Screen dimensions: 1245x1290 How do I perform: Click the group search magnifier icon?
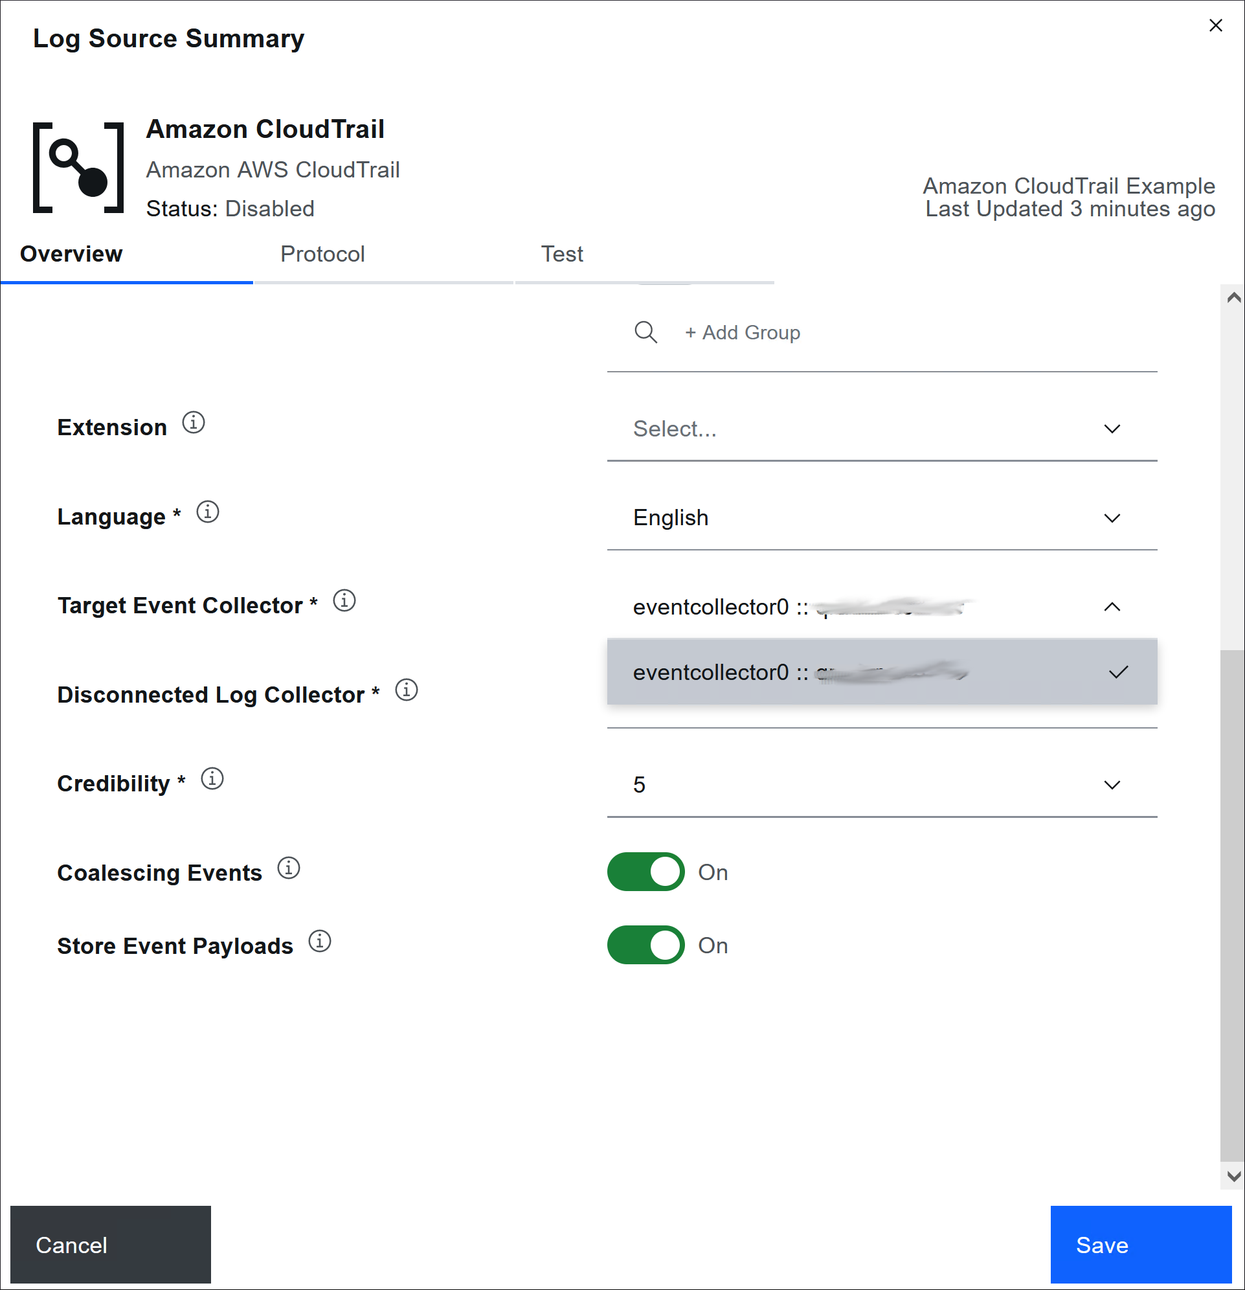(x=645, y=332)
